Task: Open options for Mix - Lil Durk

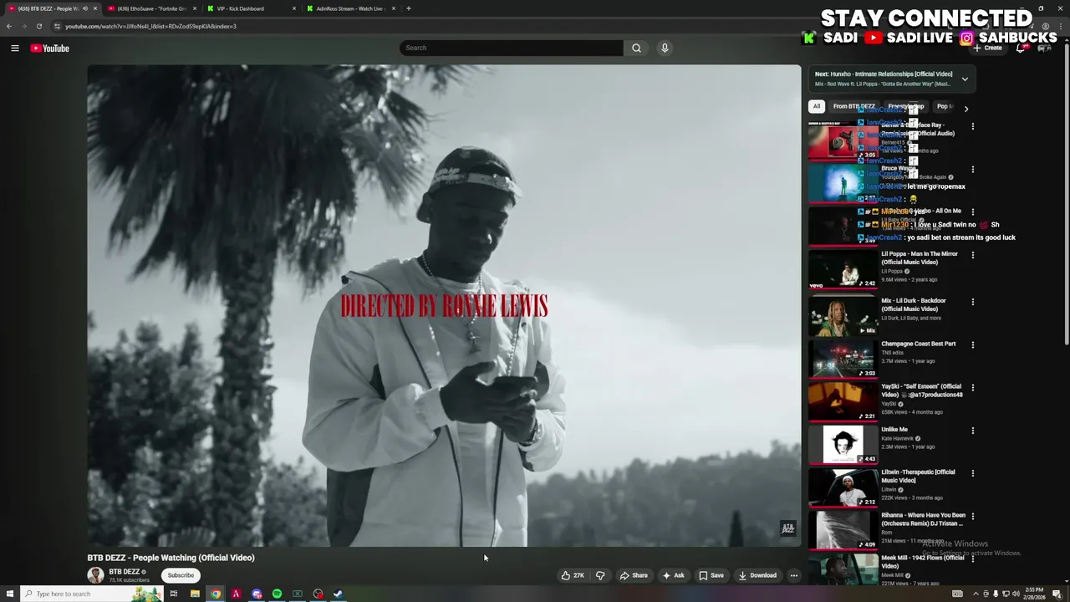Action: pyautogui.click(x=972, y=302)
